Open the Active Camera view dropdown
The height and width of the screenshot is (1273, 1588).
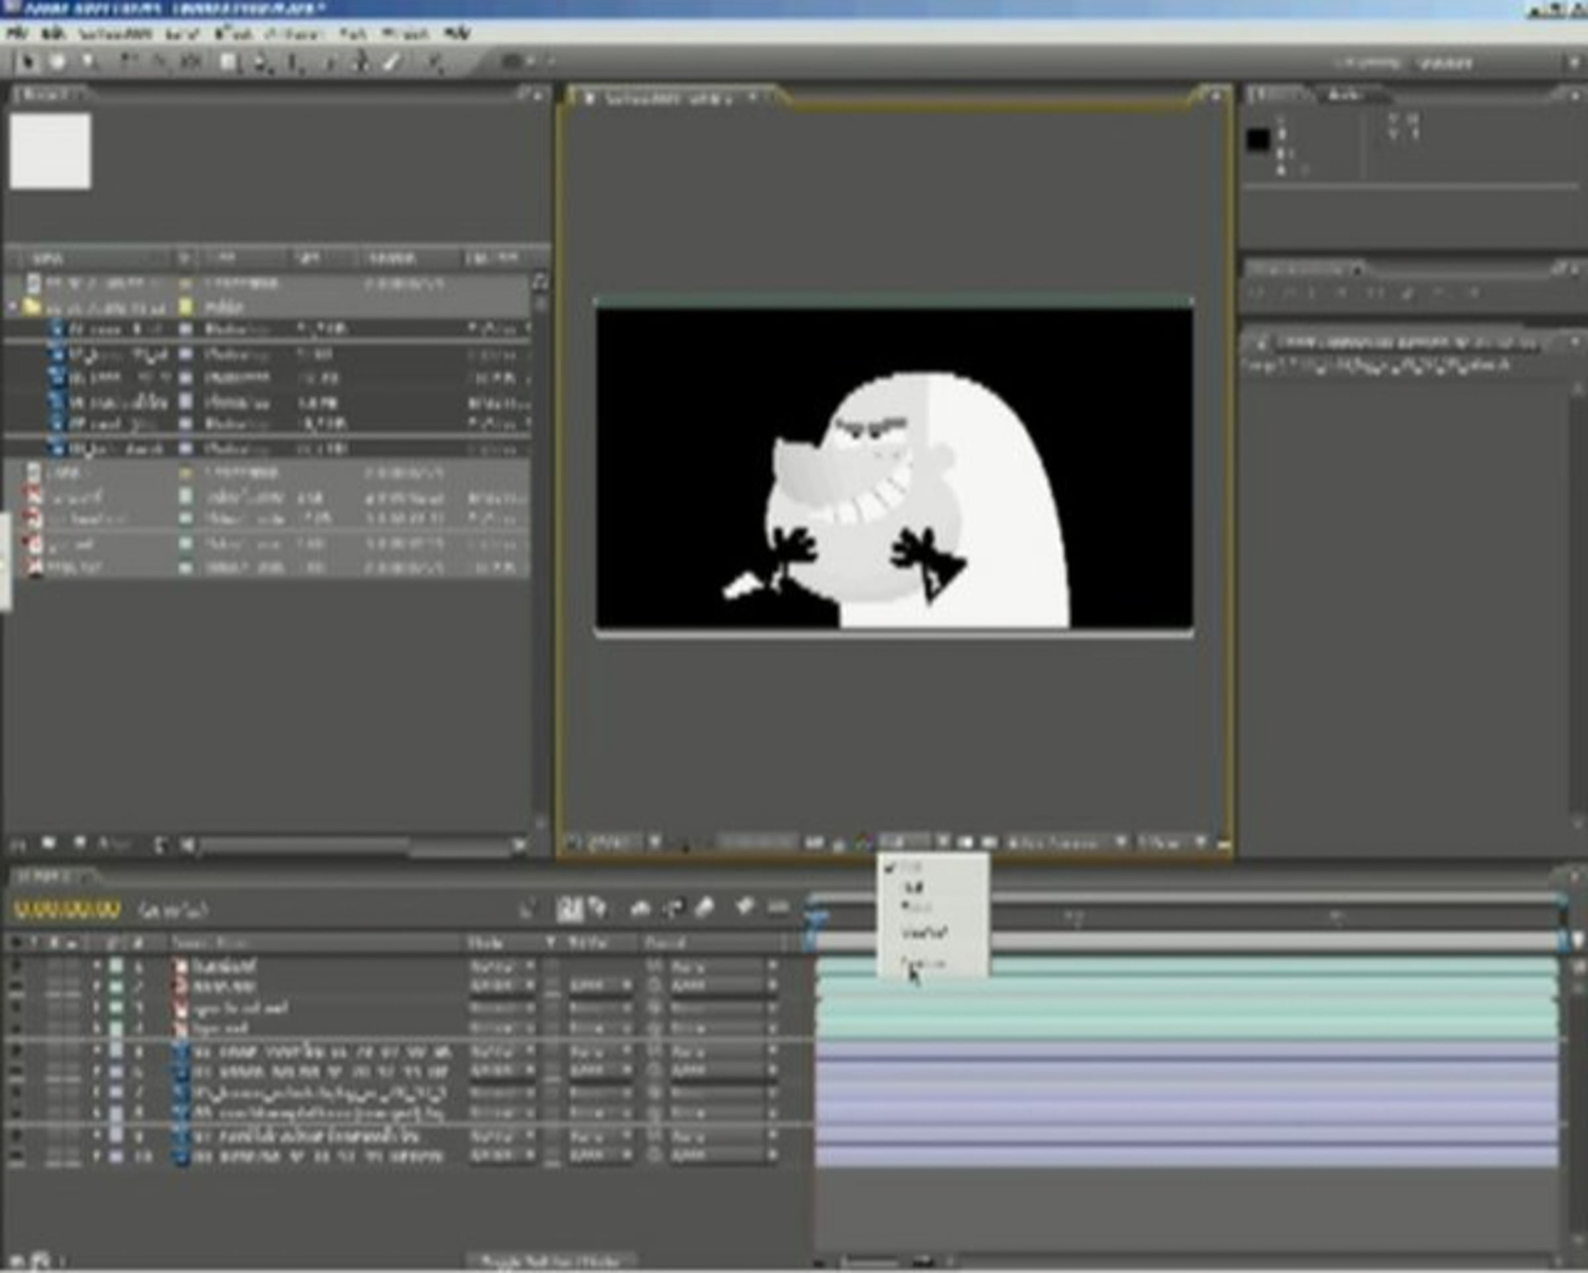point(1067,843)
